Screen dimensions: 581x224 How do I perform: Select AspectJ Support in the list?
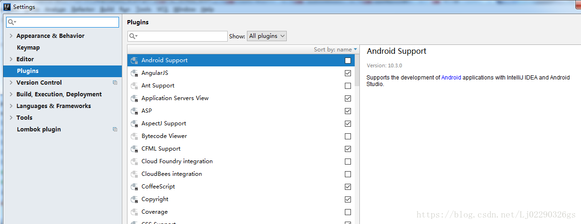coord(164,123)
